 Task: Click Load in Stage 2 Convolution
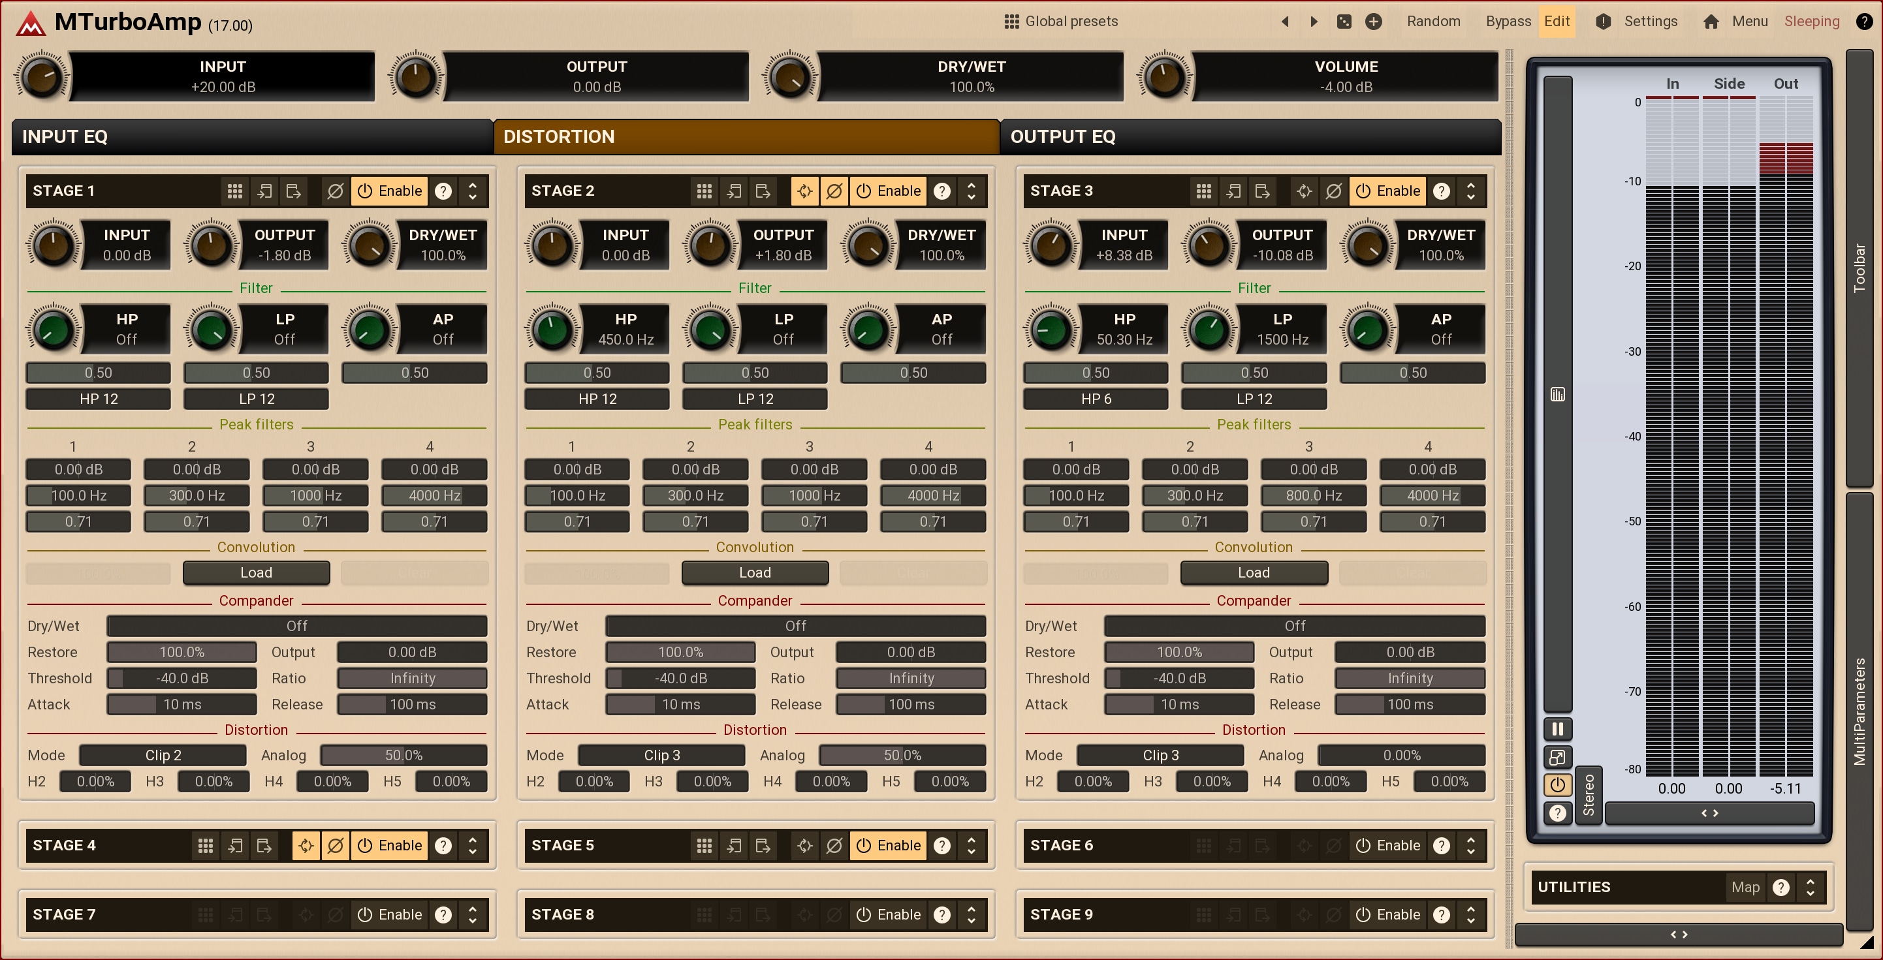(754, 573)
